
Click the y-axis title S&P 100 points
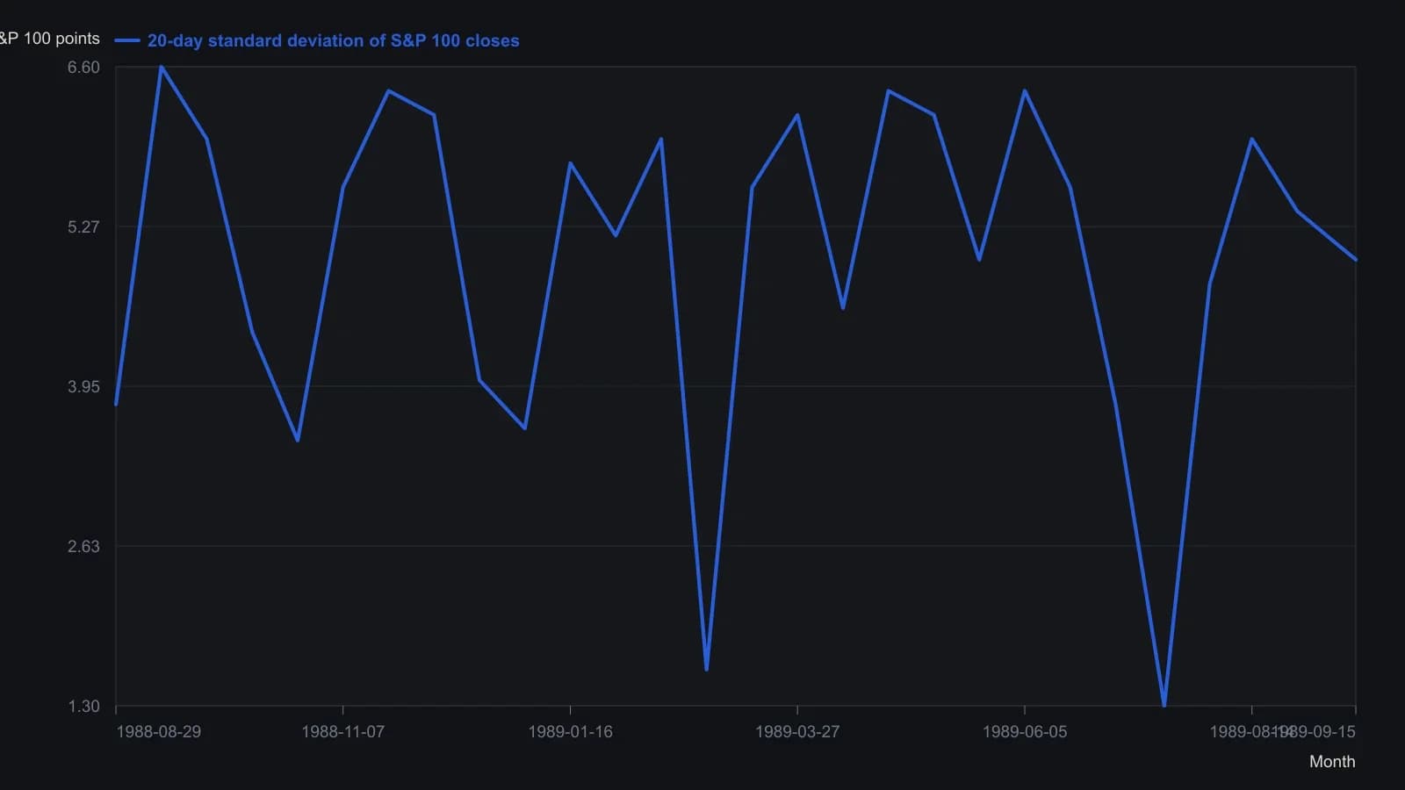pyautogui.click(x=49, y=39)
